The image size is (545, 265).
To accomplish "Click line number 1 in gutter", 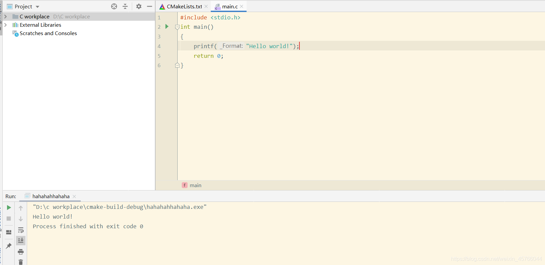I will click(x=159, y=18).
